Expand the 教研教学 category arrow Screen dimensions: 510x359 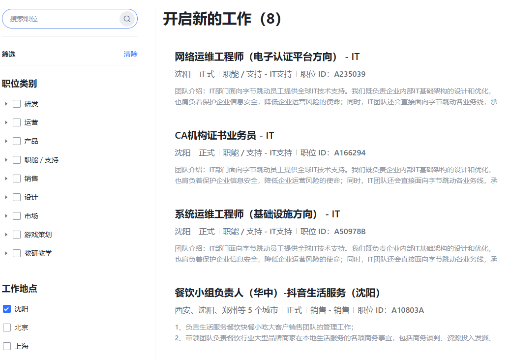coord(6,253)
